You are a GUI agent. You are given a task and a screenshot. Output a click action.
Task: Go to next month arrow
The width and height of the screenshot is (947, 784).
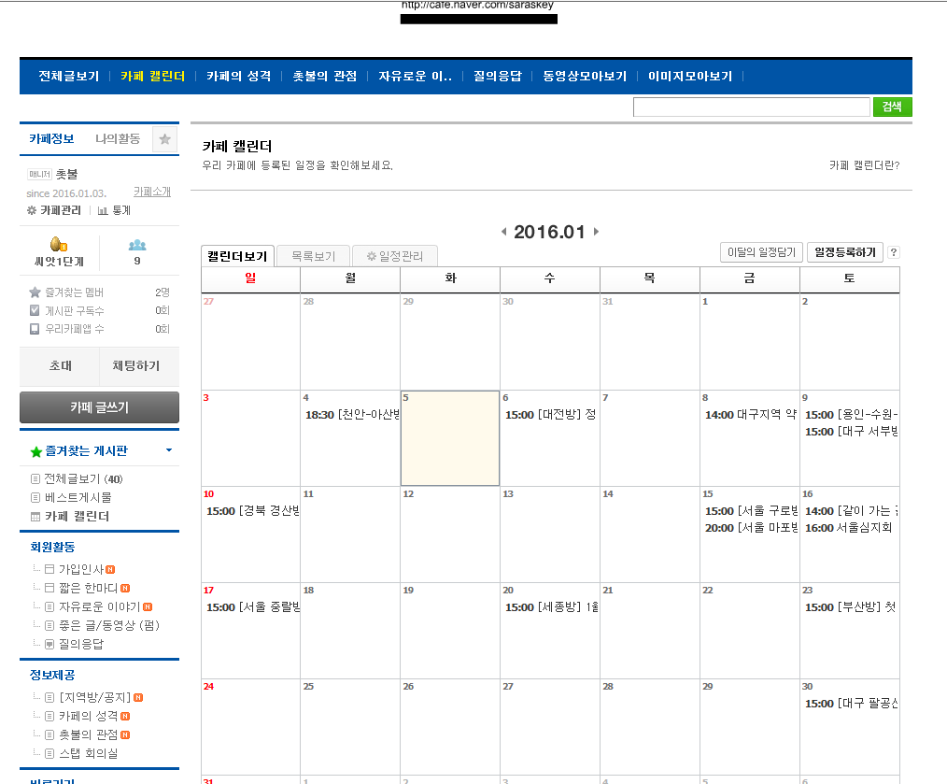pos(596,232)
